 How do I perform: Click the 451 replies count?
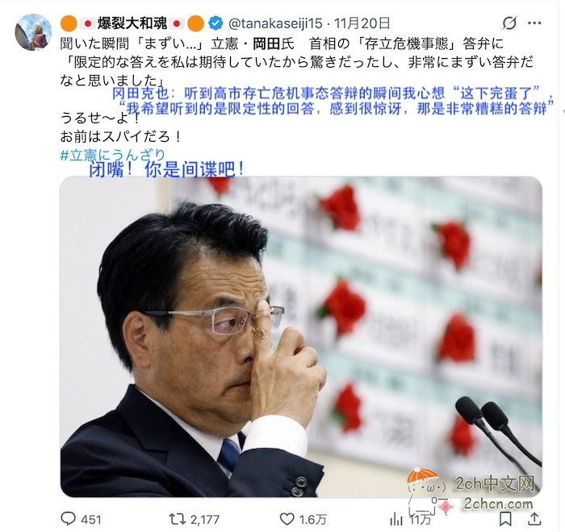pos(91,519)
